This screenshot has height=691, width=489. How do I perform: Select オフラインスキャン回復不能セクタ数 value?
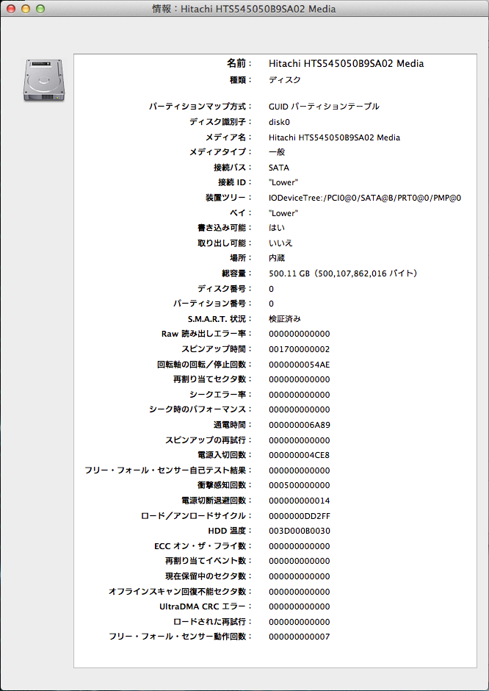point(300,592)
